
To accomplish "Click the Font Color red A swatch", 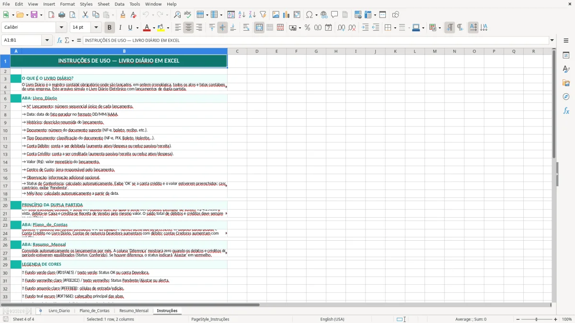I will coord(147,28).
